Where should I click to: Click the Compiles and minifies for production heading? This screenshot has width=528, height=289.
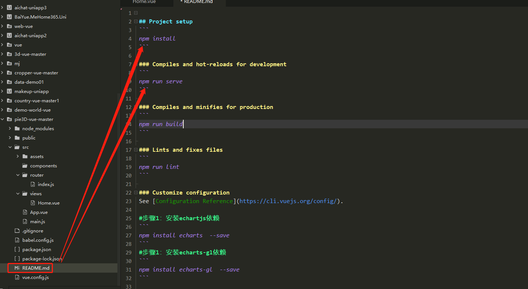[x=206, y=107]
